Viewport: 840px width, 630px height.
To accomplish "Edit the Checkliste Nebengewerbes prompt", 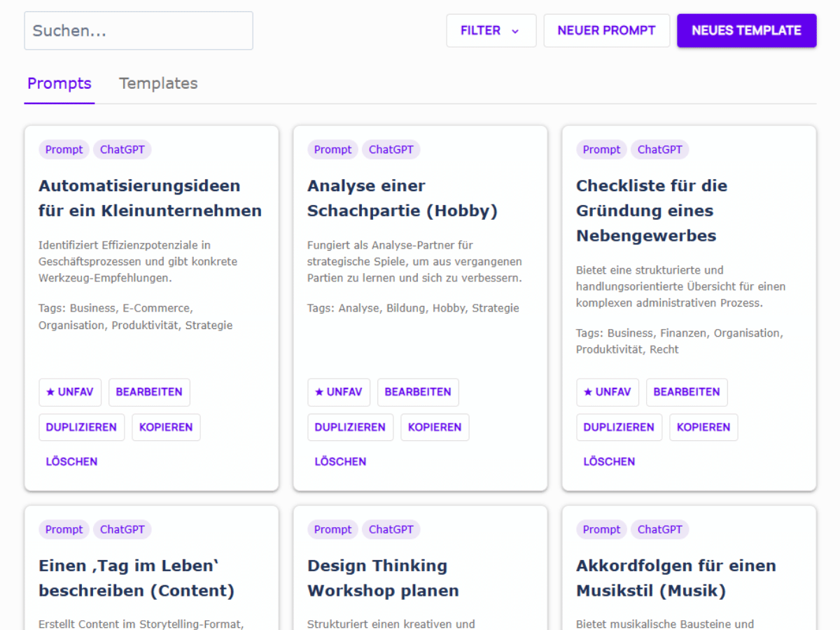I will click(x=687, y=392).
